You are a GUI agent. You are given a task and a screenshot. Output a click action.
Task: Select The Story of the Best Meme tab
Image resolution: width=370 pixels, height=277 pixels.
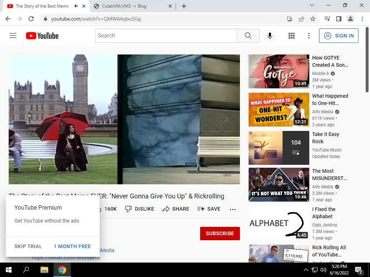tap(42, 6)
